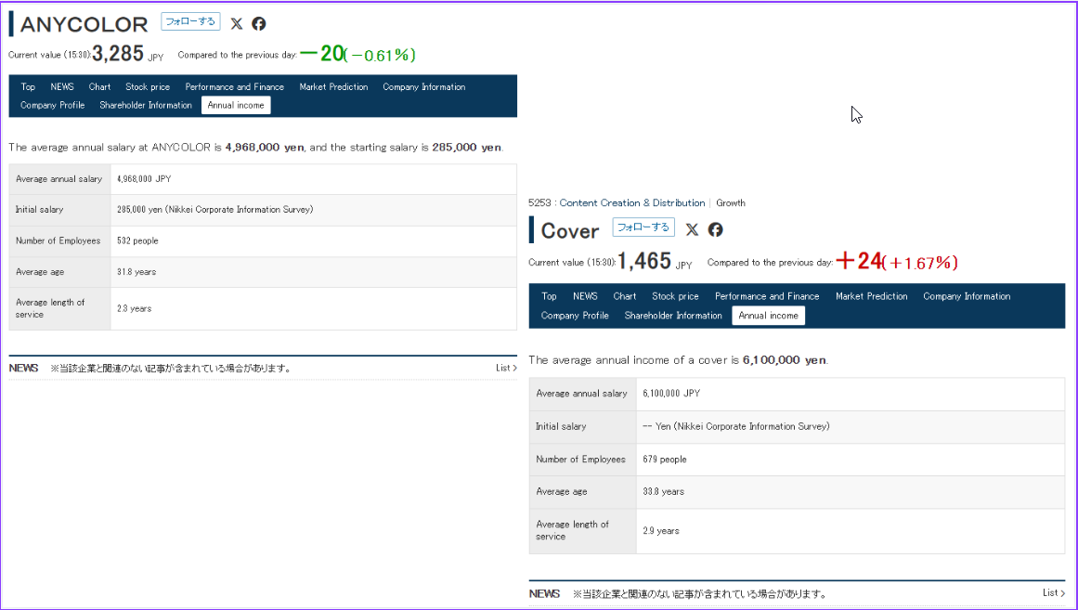The image size is (1078, 610).
Task: Click the 4,968,000 JPY table cell
Action: 314,179
